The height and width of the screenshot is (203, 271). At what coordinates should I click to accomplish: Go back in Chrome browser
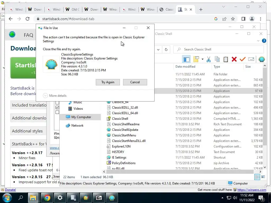(11, 19)
